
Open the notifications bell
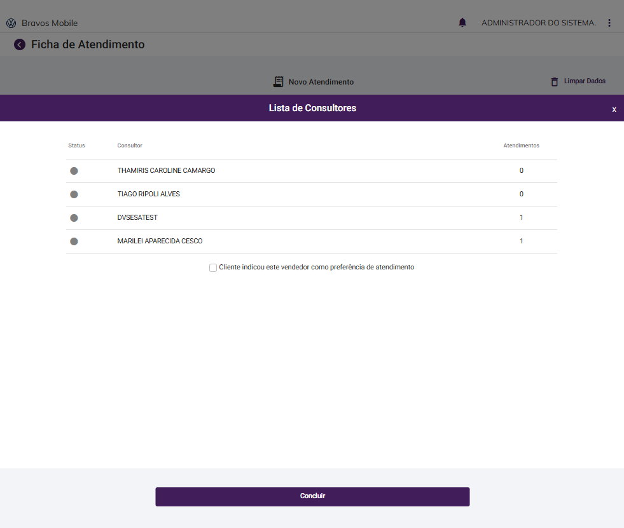462,23
